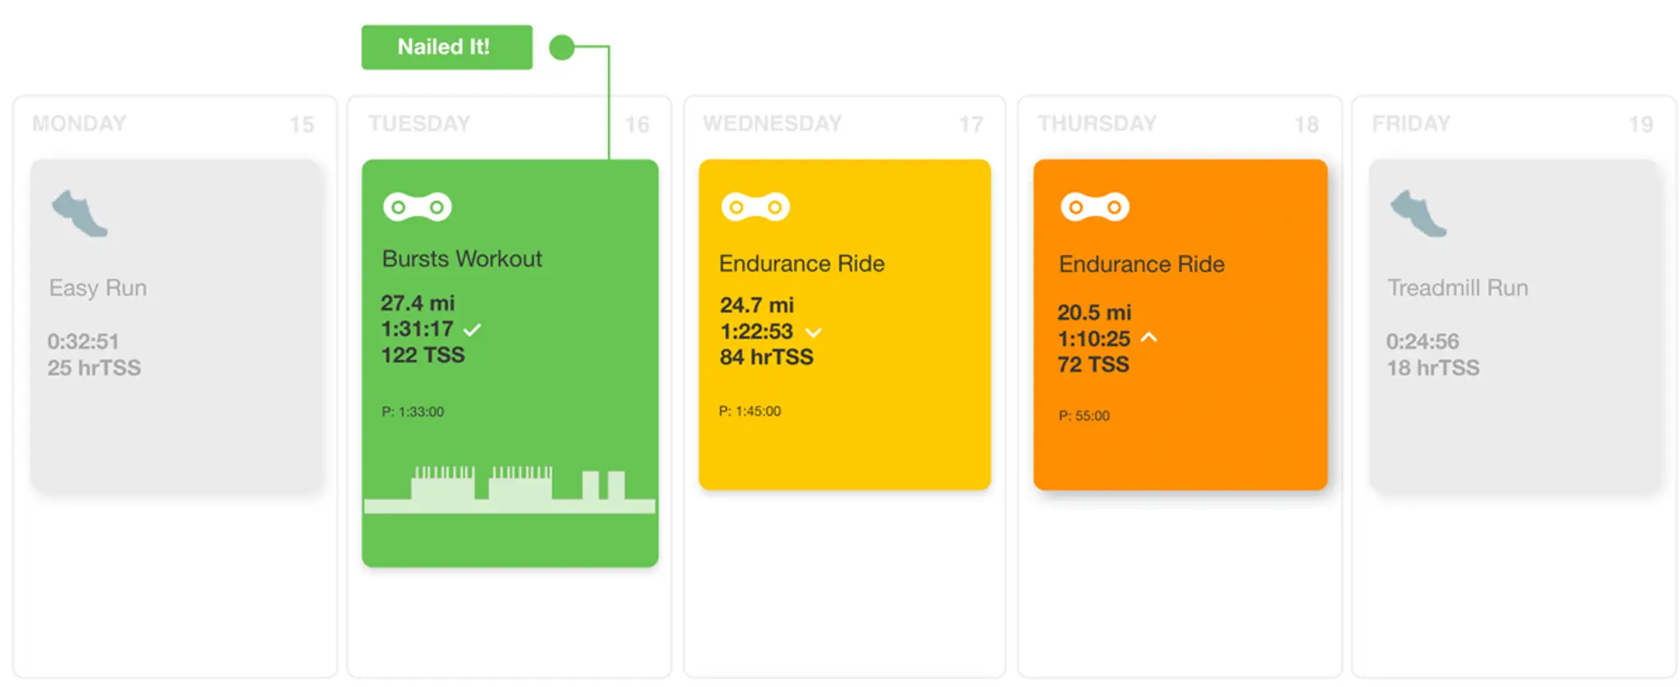Click the shoe icon on Easy Run card
This screenshot has width=1680, height=687.
80,214
